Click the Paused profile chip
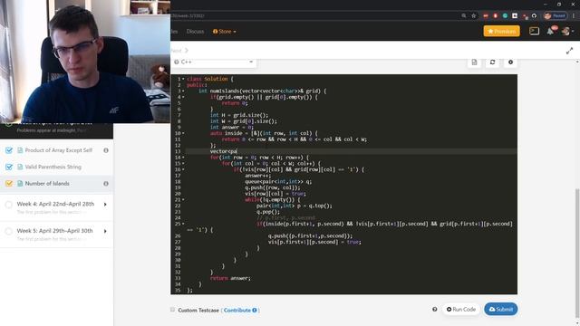 click(555, 16)
